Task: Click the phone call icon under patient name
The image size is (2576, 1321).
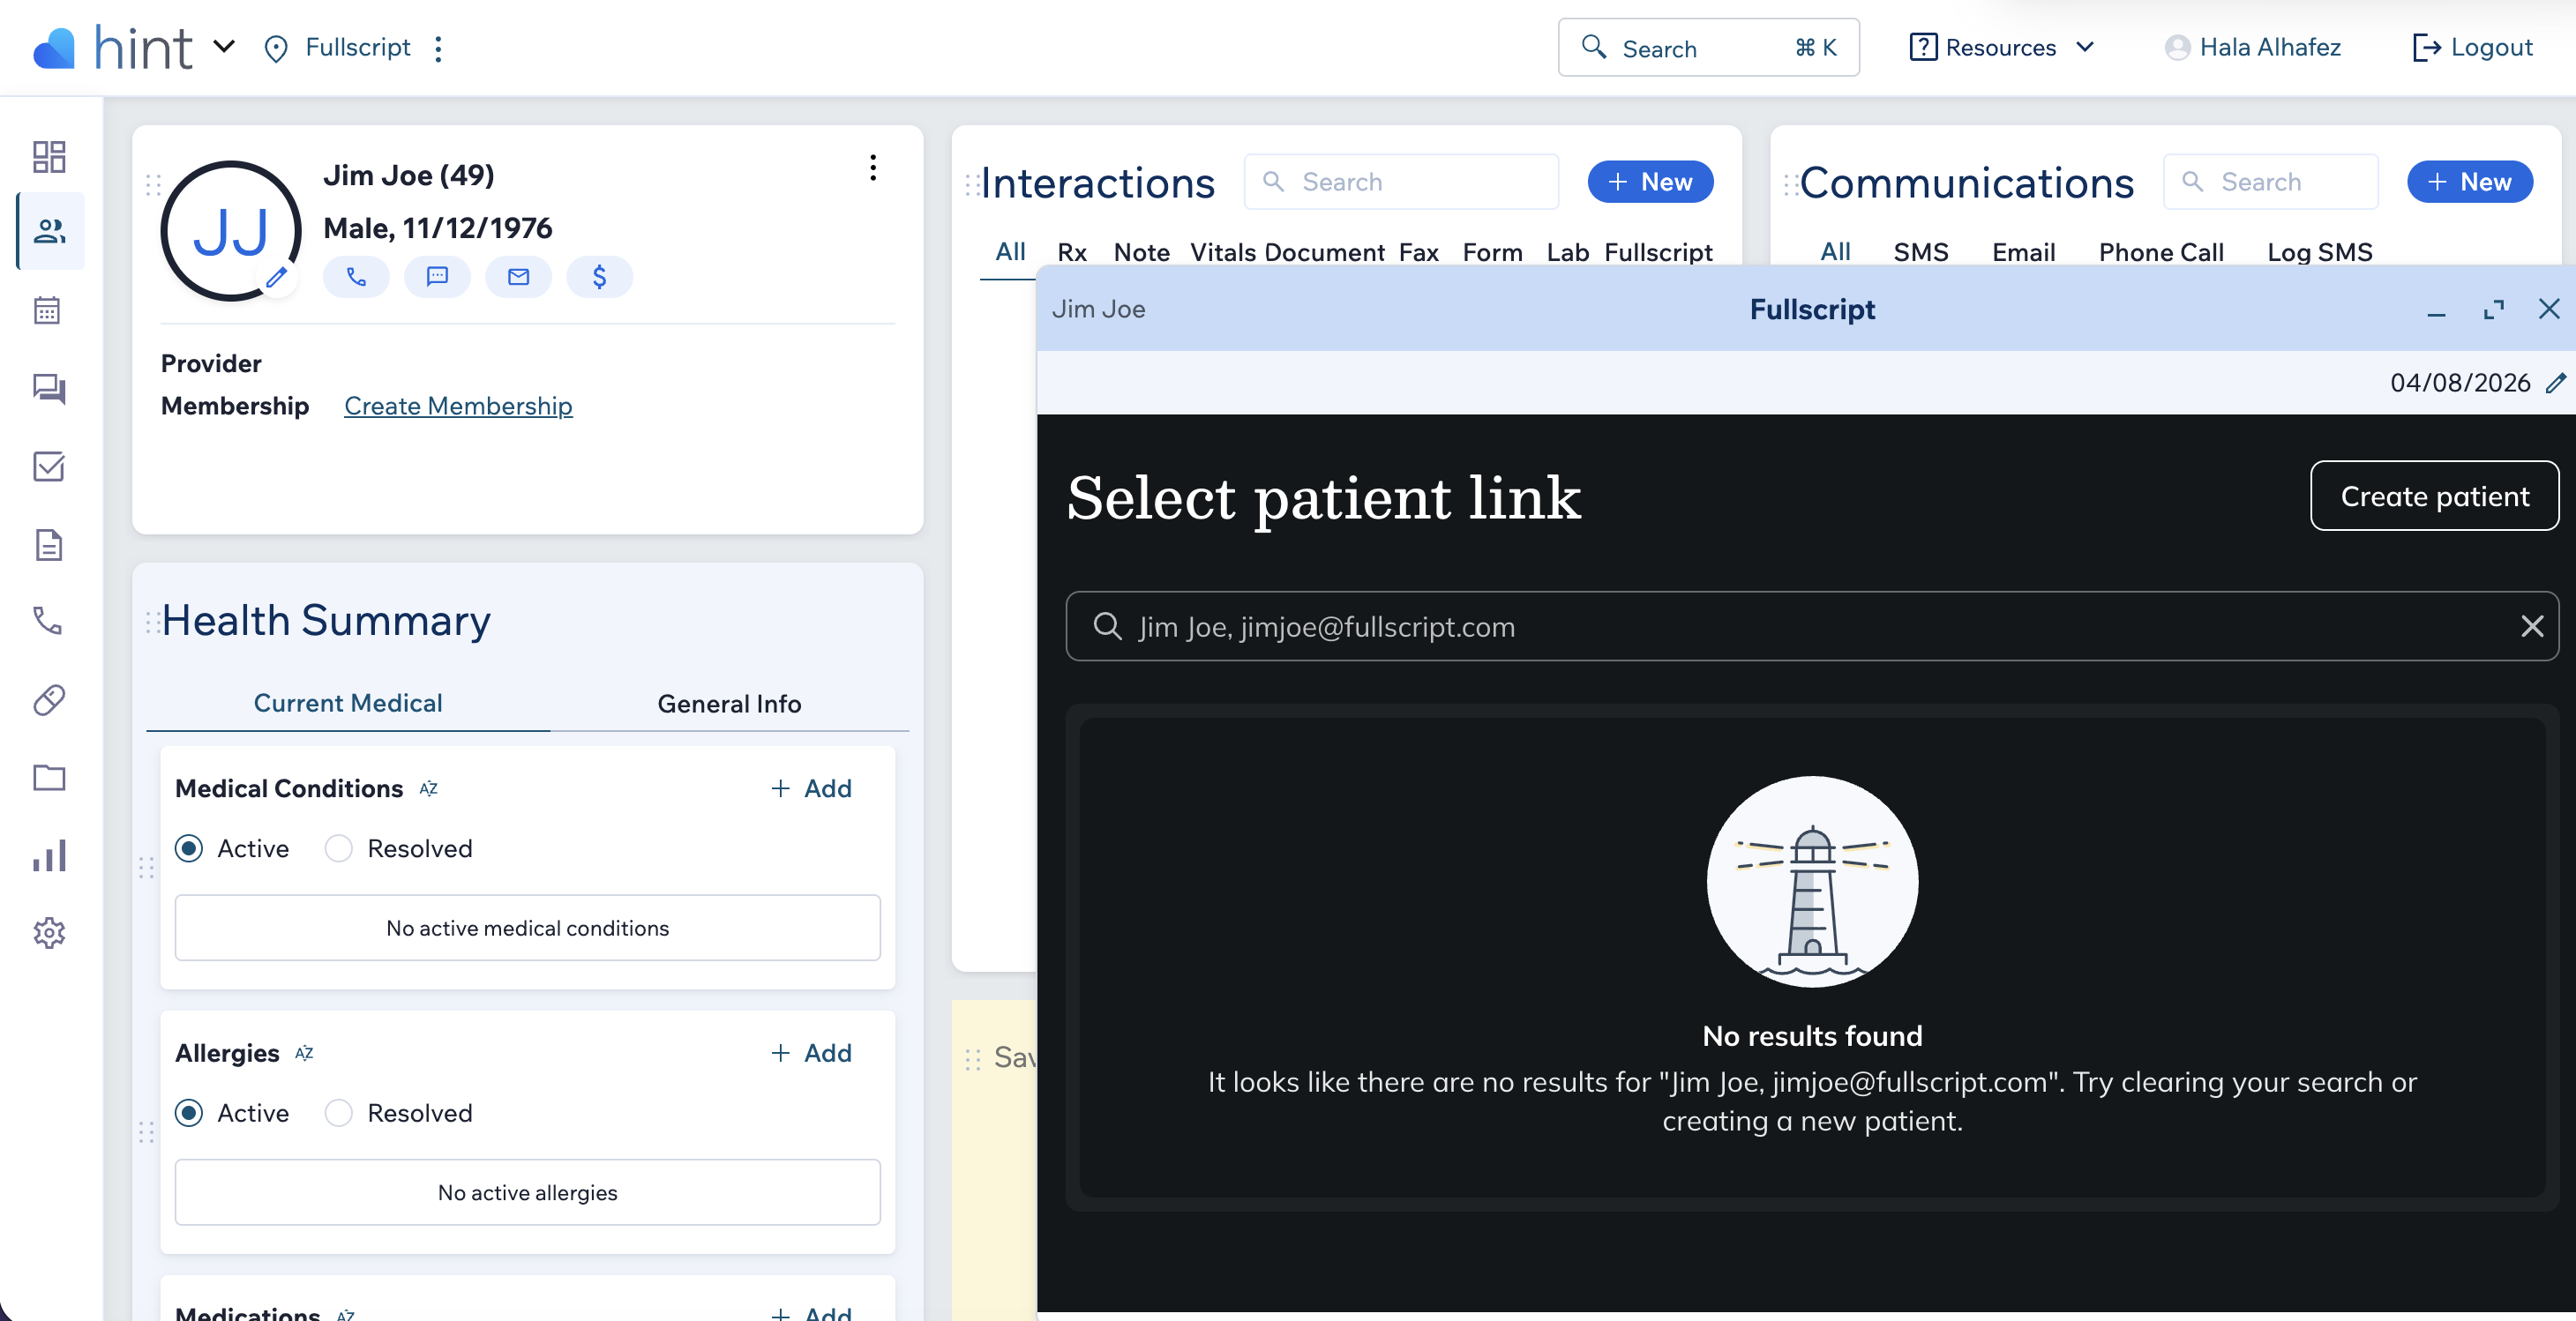Action: point(356,277)
